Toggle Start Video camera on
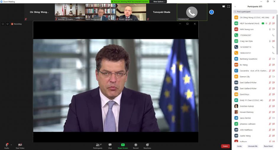 pos(20,145)
